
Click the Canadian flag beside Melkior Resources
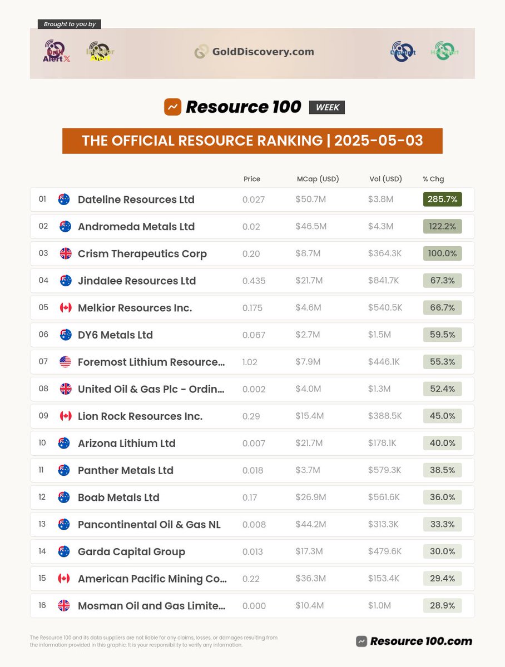pyautogui.click(x=66, y=307)
